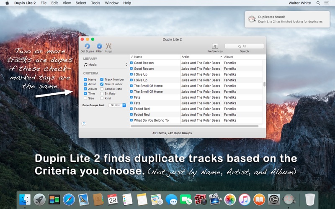Open Preferences from the toolbar
335x209 pixels.
[215, 46]
